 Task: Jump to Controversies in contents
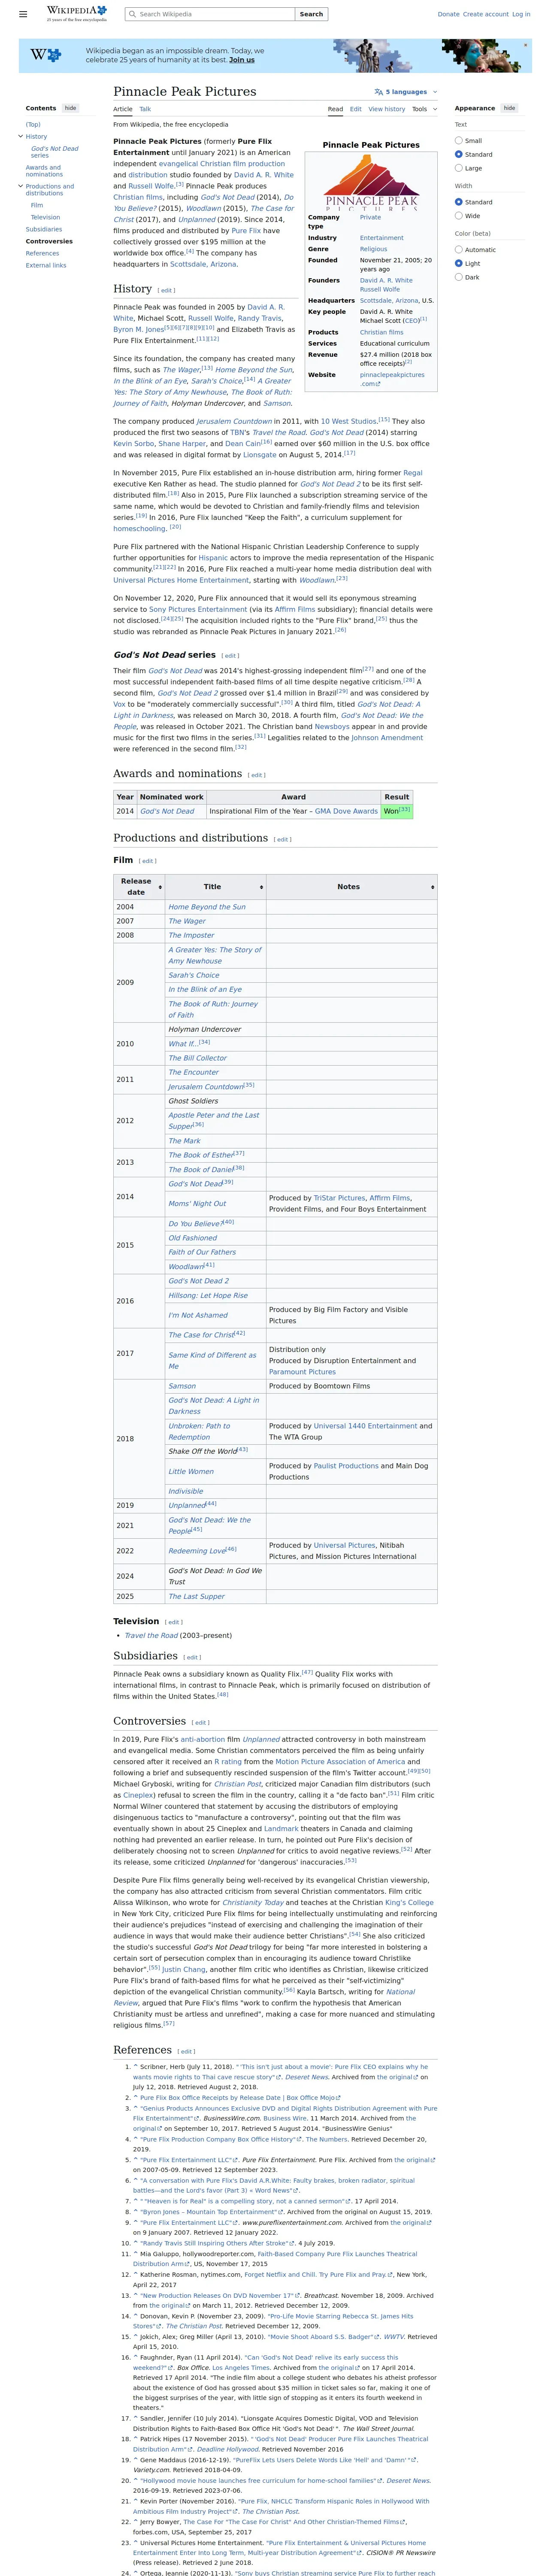tap(49, 241)
